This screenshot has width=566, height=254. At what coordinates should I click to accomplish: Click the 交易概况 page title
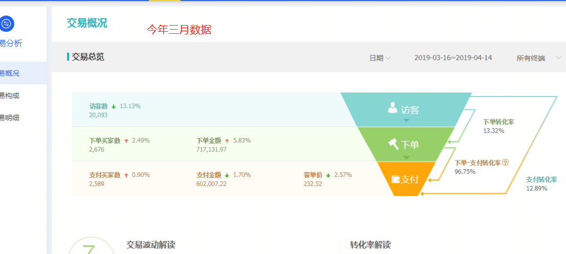point(87,23)
